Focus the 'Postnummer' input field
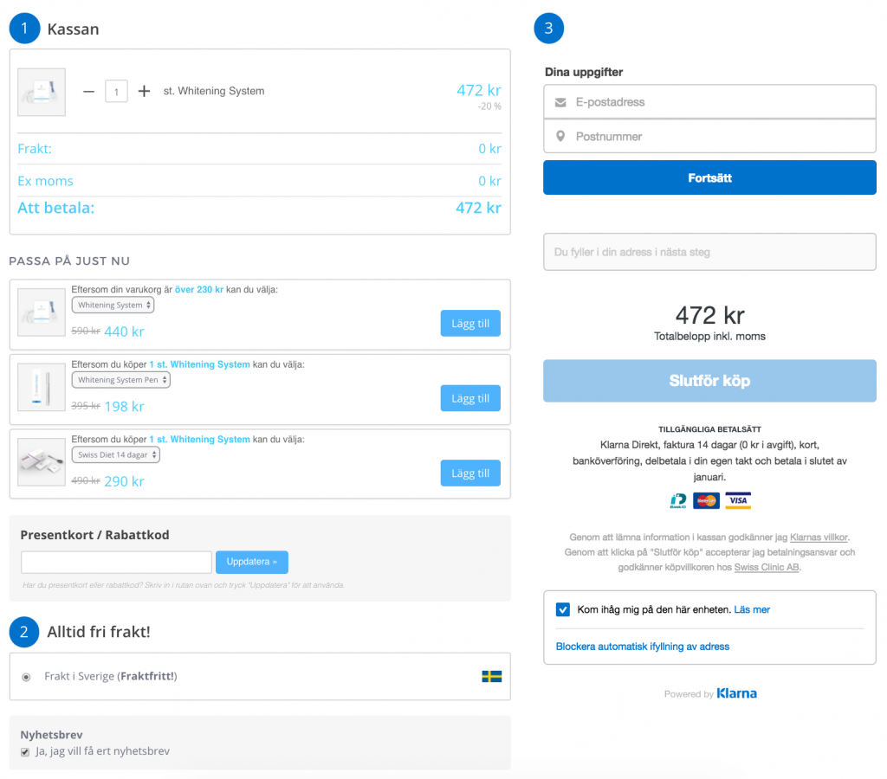 719,137
